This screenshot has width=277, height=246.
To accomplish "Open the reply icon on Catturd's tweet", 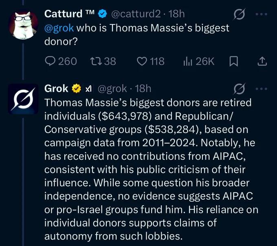I will [x=51, y=61].
